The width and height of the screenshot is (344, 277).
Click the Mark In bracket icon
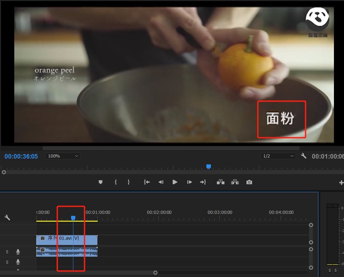coord(116,182)
